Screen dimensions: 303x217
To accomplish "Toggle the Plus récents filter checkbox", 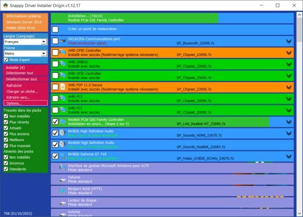I will [6, 122].
